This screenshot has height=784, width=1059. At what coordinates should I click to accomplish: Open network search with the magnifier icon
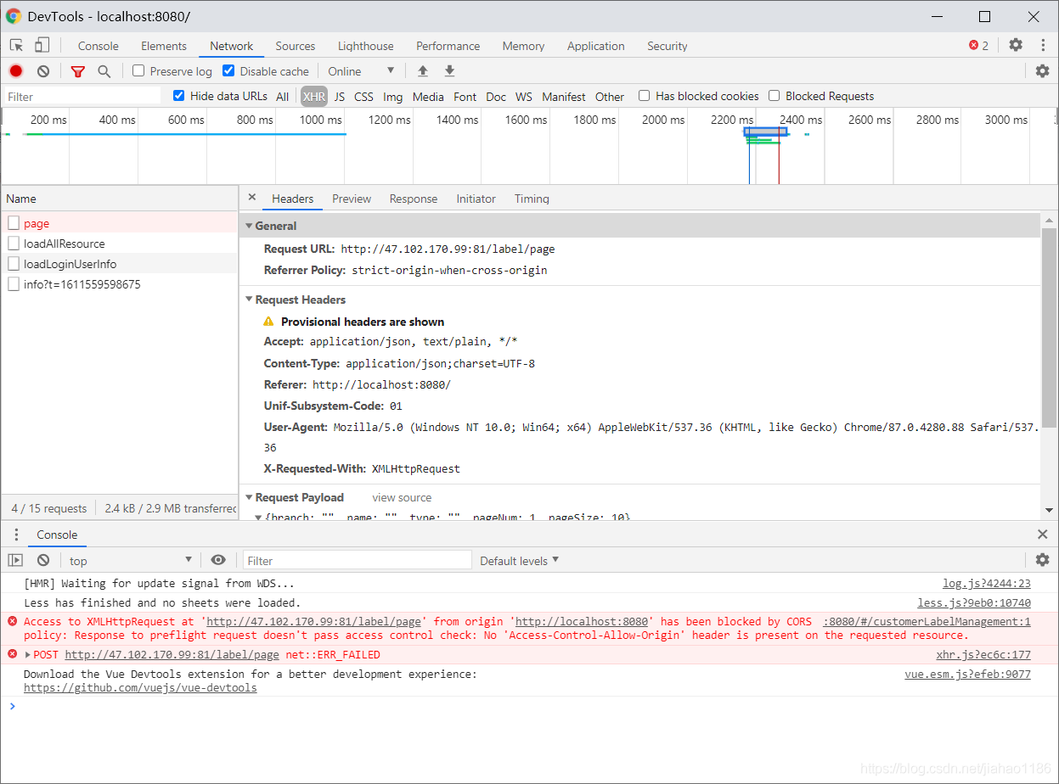tap(104, 71)
